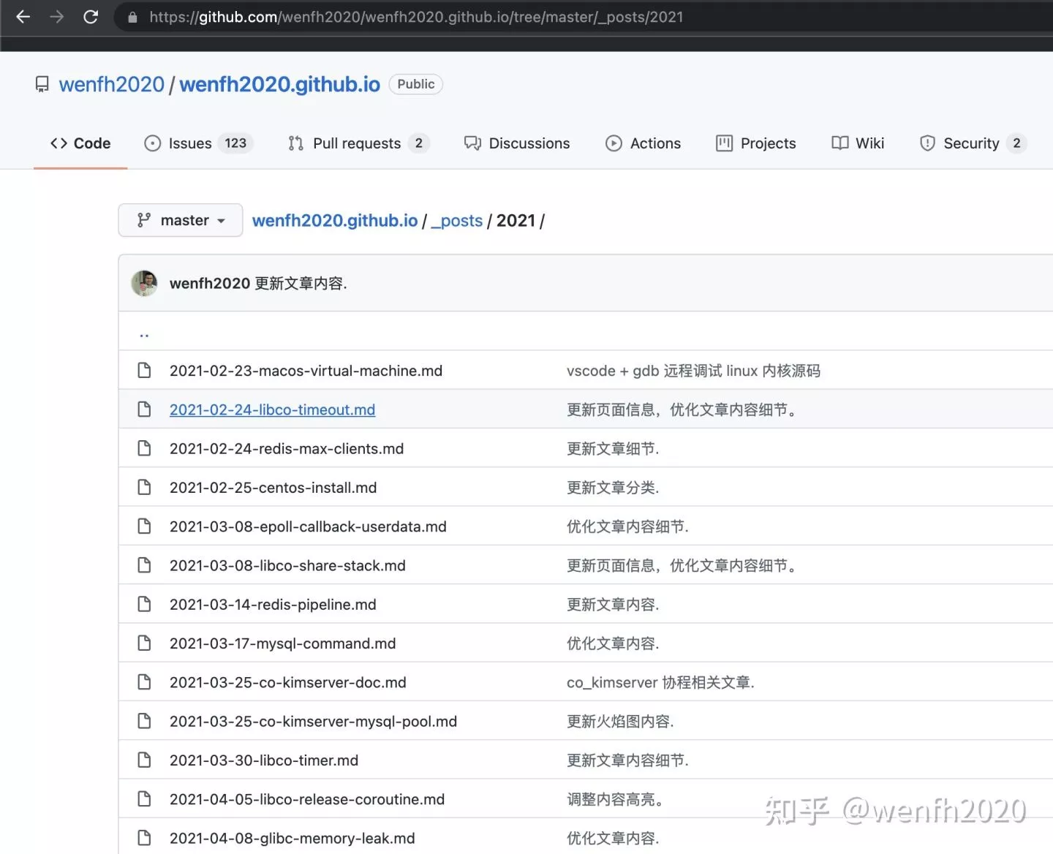1053x854 pixels.
Task: Go to parent directory via double-dot link
Action: (x=144, y=333)
